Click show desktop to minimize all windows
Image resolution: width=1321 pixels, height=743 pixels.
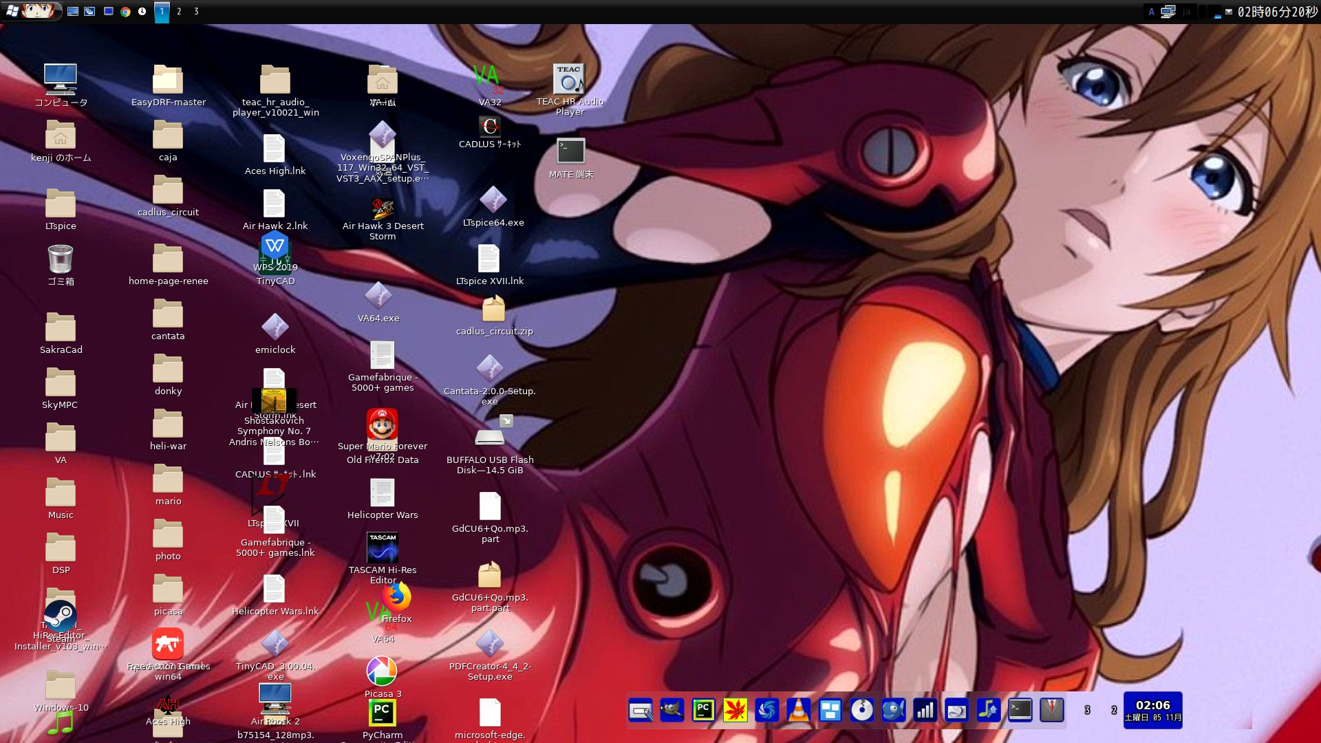click(x=72, y=11)
